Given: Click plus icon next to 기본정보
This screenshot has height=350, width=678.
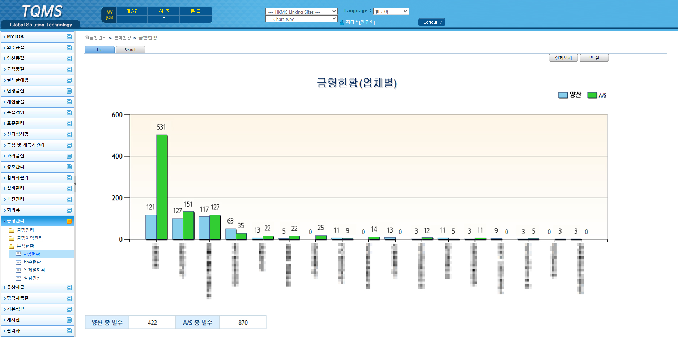Looking at the screenshot, I should pos(69,309).
